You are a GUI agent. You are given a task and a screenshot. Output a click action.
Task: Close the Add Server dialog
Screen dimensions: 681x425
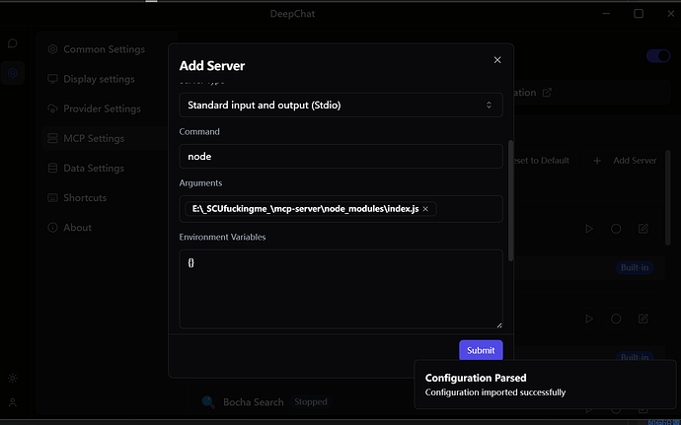[497, 60]
